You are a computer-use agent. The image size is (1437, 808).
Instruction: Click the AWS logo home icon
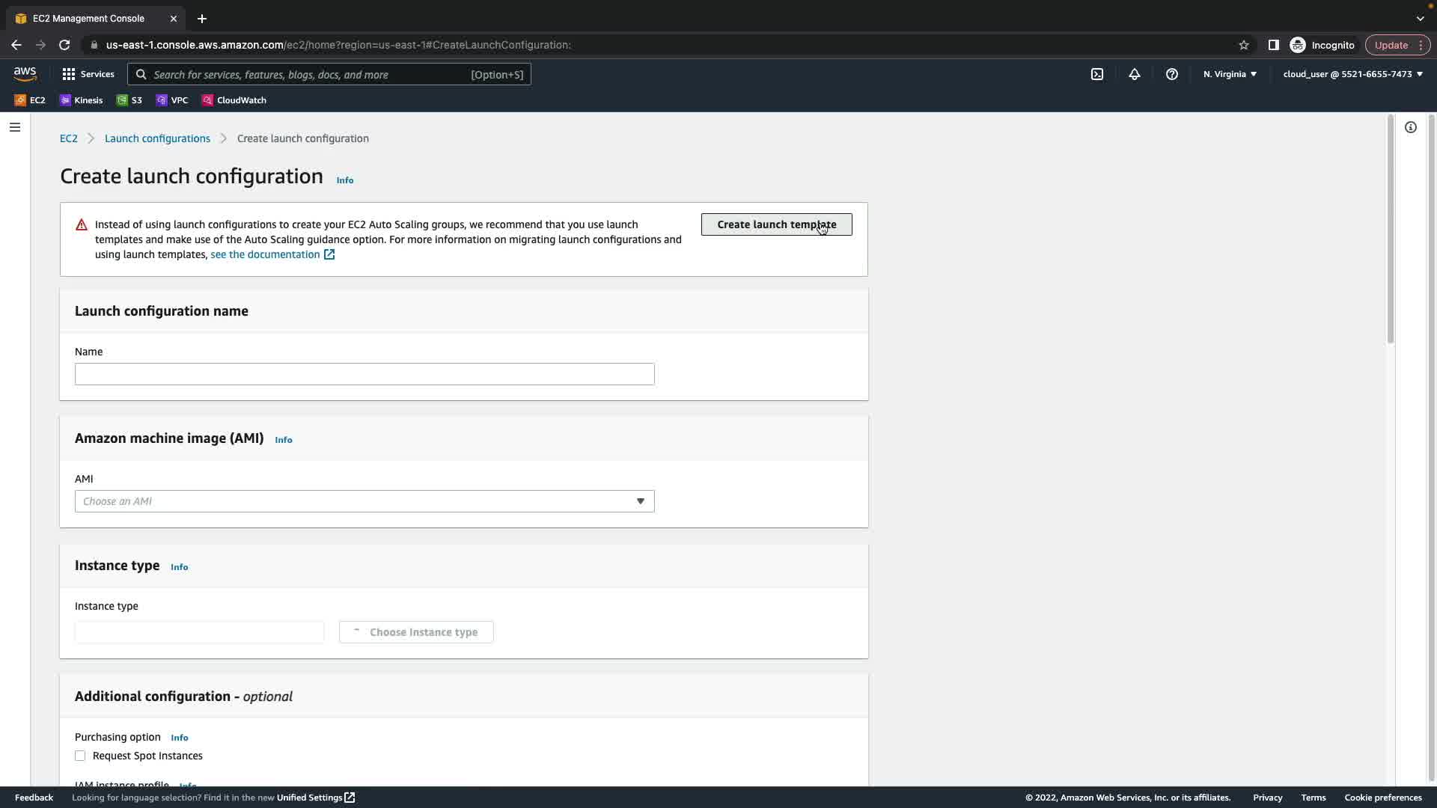tap(25, 73)
